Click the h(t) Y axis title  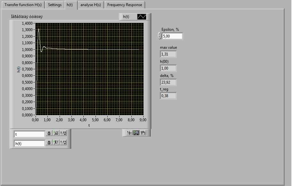pyautogui.click(x=19, y=69)
